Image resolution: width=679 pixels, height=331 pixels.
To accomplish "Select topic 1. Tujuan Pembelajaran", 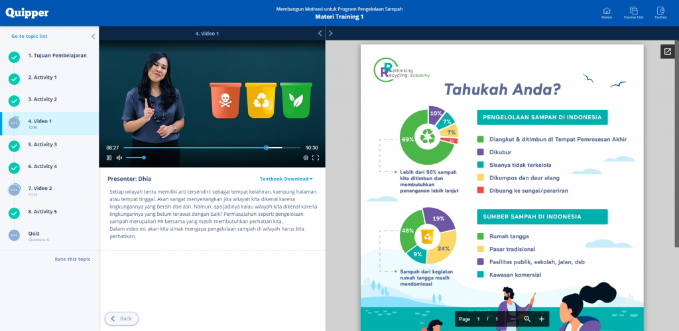I will pos(57,56).
